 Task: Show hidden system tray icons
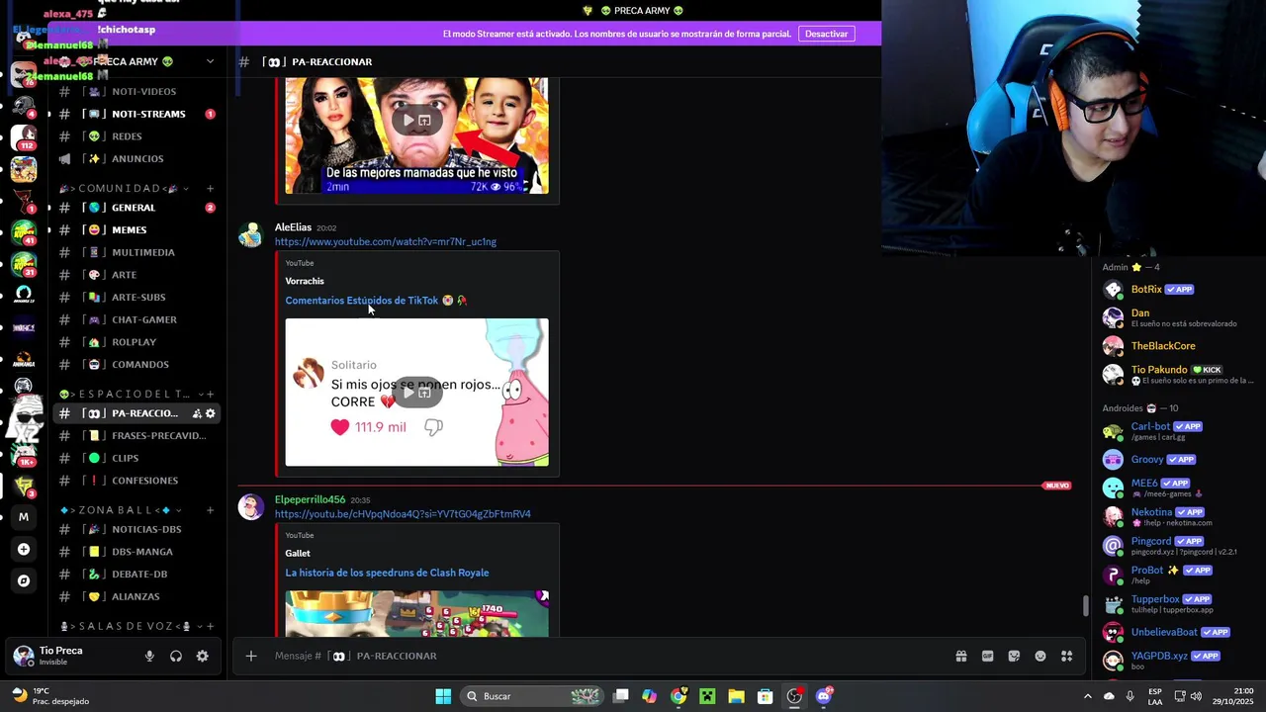1088,696
